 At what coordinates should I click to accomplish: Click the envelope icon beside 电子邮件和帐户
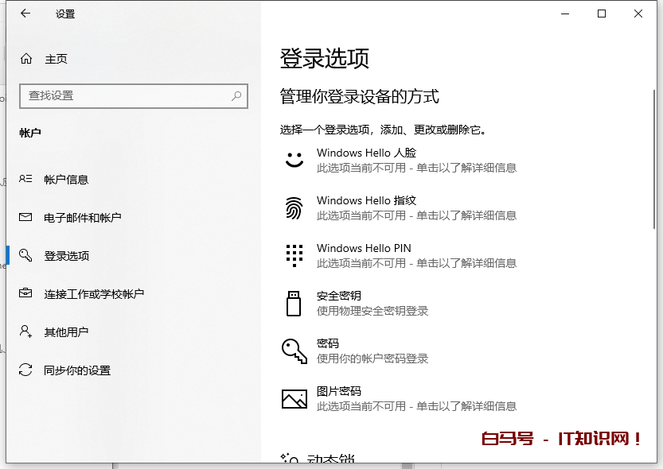[26, 217]
